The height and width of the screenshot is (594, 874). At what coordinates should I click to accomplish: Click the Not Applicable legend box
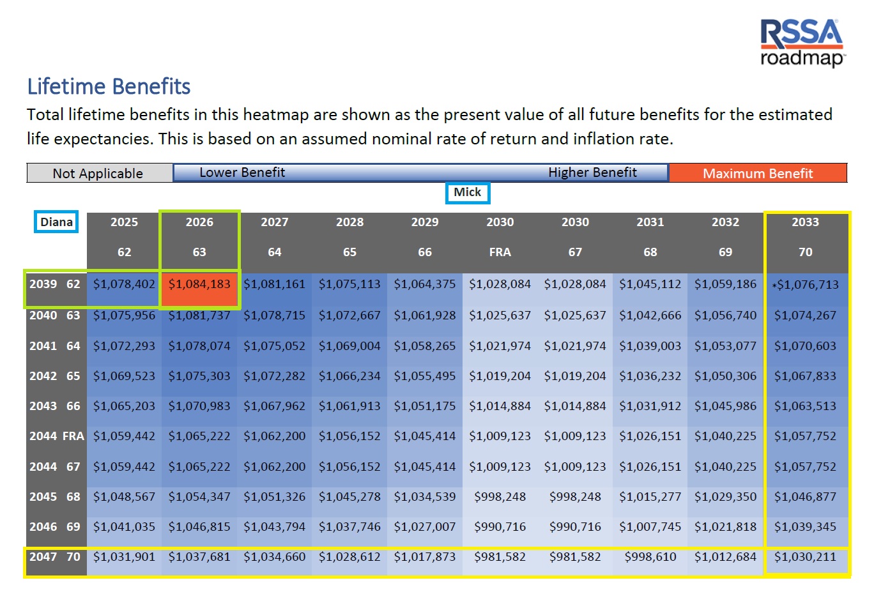pyautogui.click(x=99, y=173)
